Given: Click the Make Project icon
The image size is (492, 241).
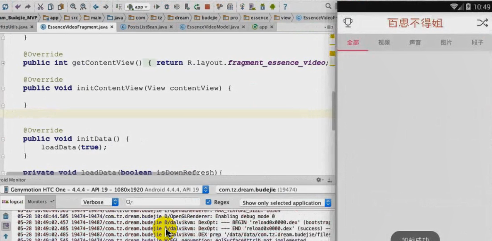Looking at the screenshot, I should 118,7.
